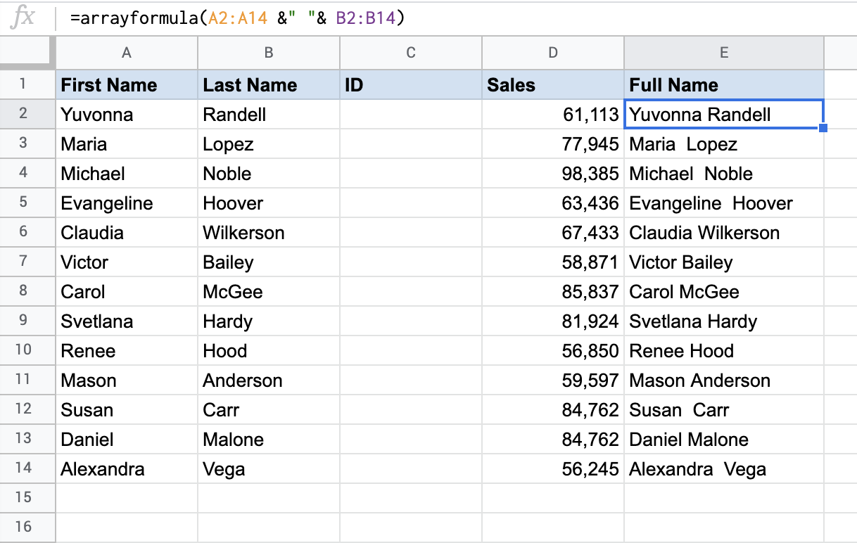Select last name cell Carr
This screenshot has width=857, height=543.
click(269, 410)
